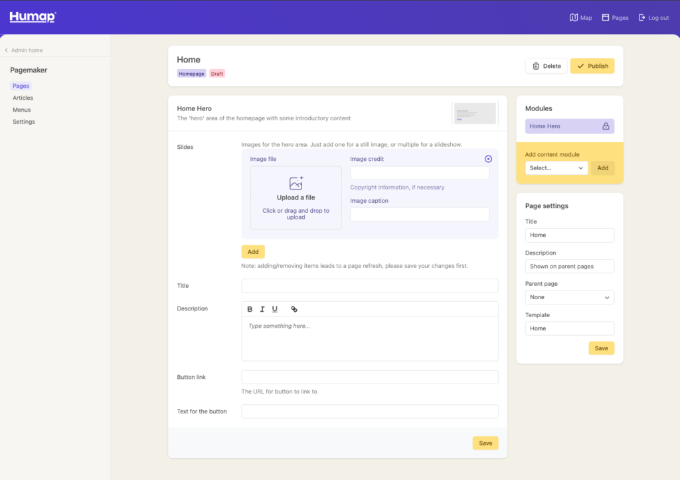This screenshot has height=480, width=680.
Task: Open Articles in Pagemaker sidebar
Action: [23, 98]
